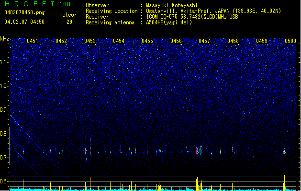
Task: Click the Receiving antenna field label
Action: coord(110,22)
